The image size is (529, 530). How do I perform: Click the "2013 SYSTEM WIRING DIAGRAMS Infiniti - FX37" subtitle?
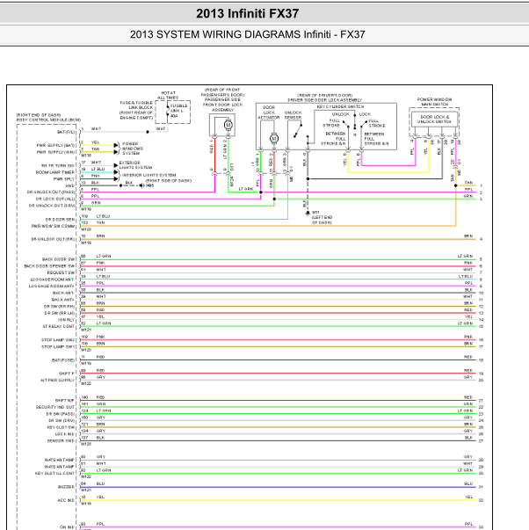point(248,34)
